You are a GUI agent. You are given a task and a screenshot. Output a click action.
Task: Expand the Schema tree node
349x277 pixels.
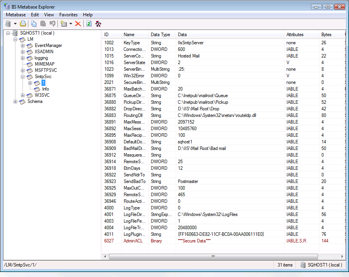16,101
